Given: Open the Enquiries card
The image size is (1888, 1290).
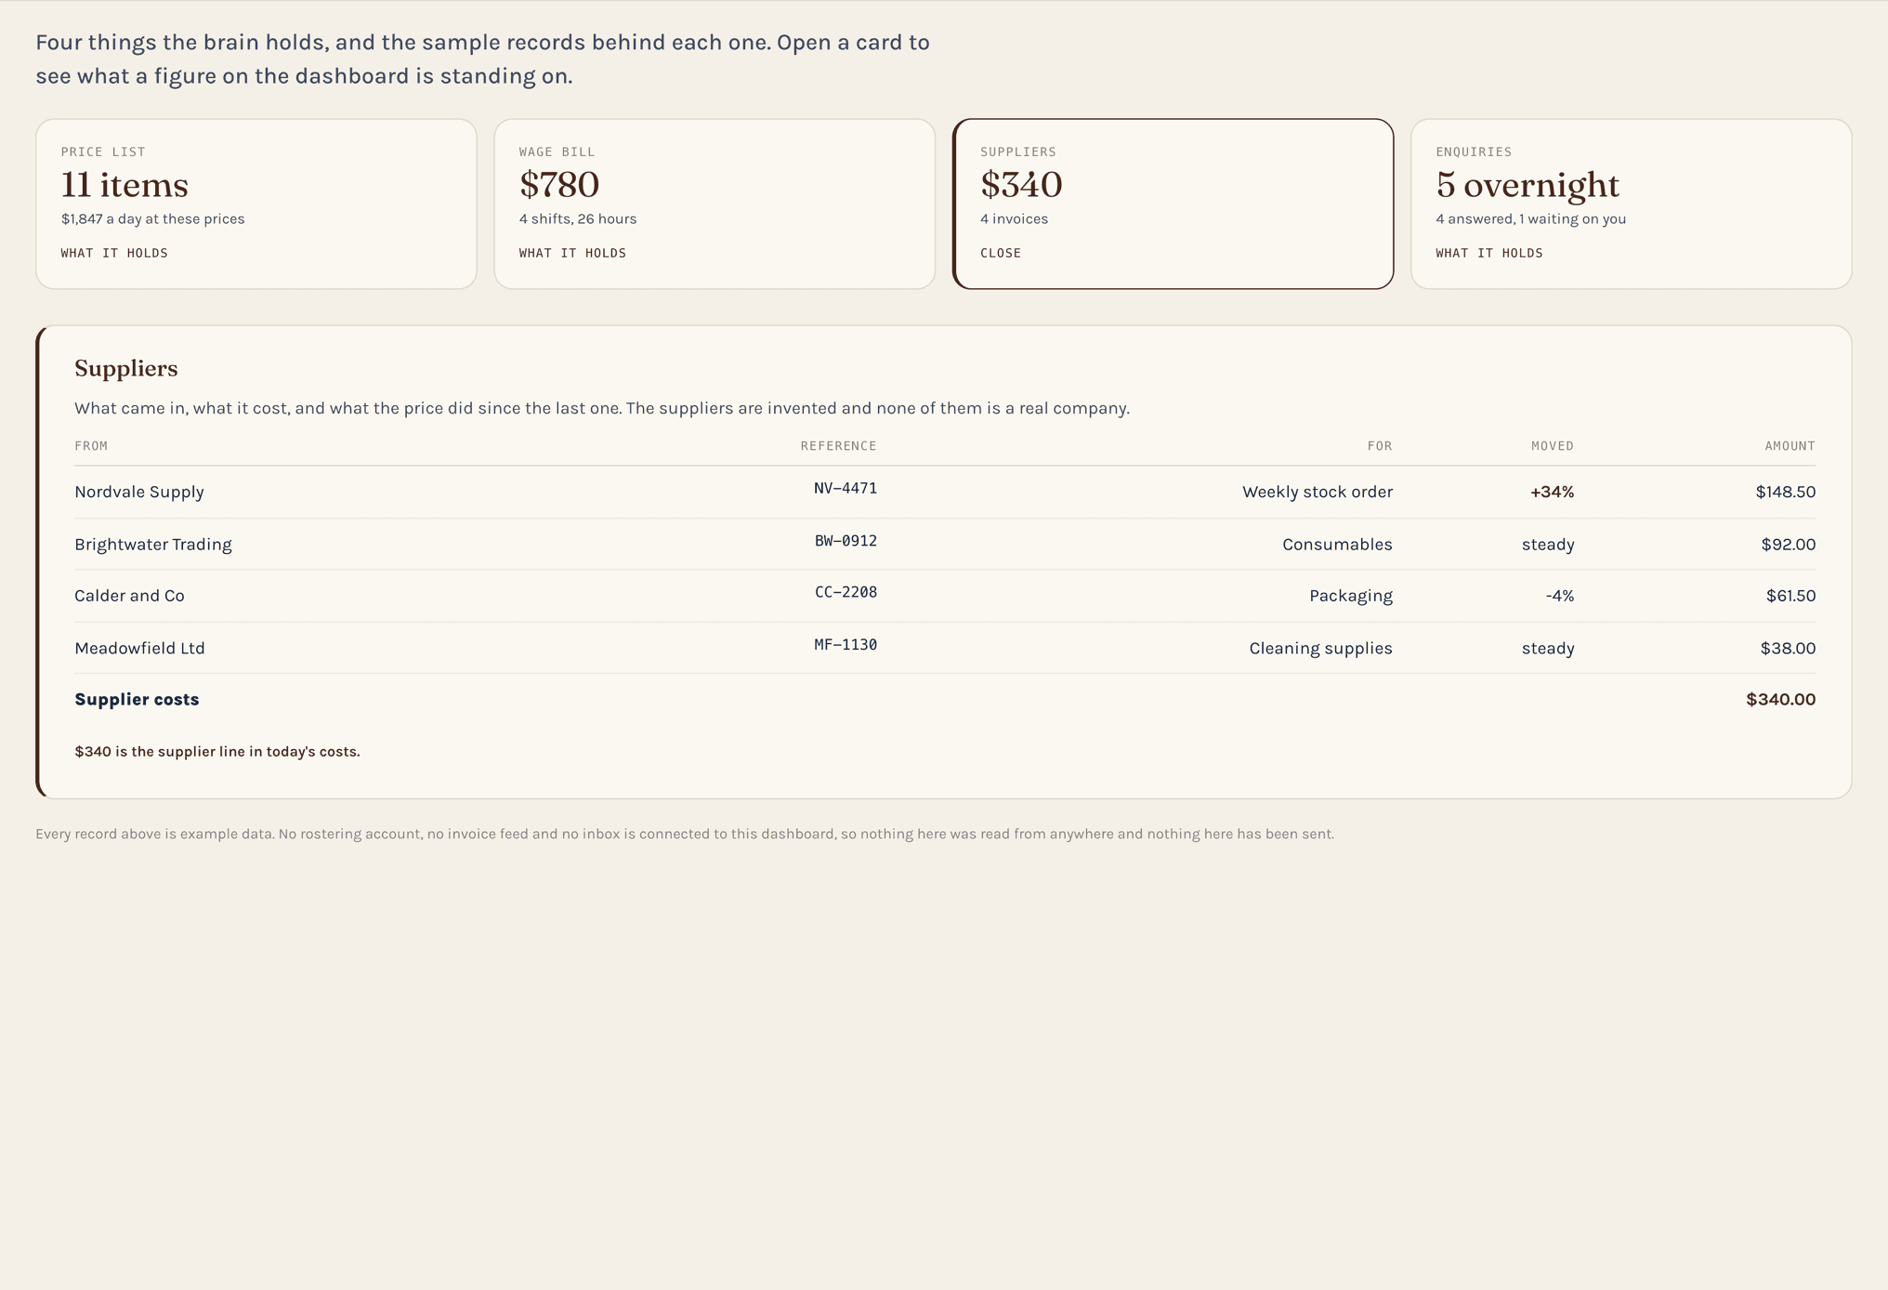Looking at the screenshot, I should [1632, 204].
